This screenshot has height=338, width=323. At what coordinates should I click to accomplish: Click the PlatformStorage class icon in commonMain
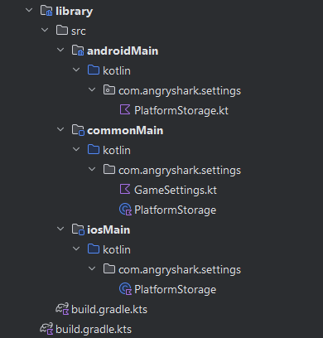pyautogui.click(x=125, y=210)
